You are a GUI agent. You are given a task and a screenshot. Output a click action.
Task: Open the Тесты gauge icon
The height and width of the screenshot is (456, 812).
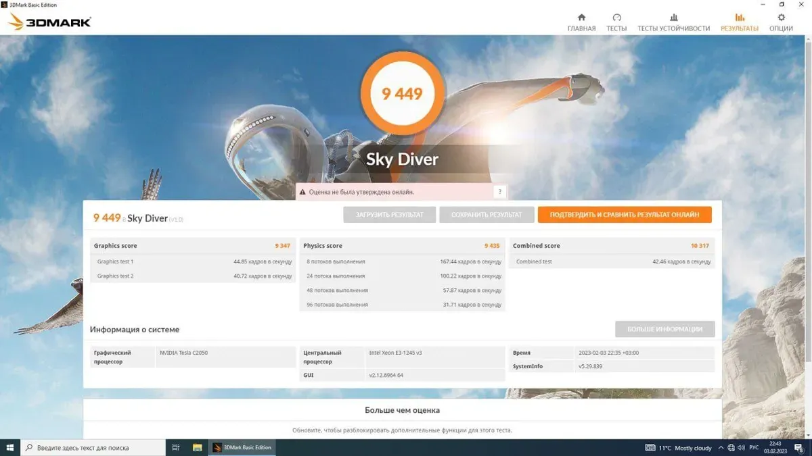pyautogui.click(x=616, y=18)
